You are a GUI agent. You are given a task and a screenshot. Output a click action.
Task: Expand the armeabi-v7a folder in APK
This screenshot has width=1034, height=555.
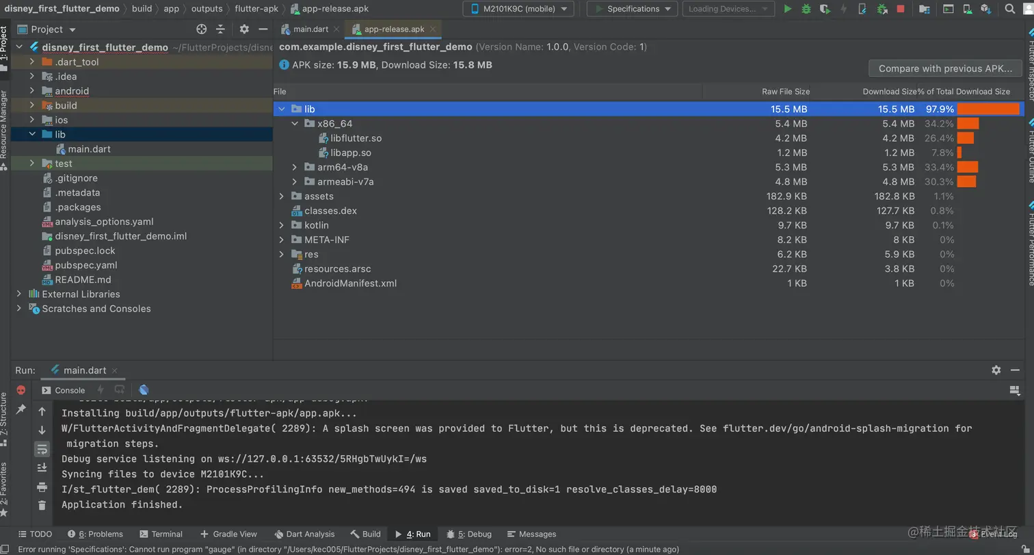[295, 181]
